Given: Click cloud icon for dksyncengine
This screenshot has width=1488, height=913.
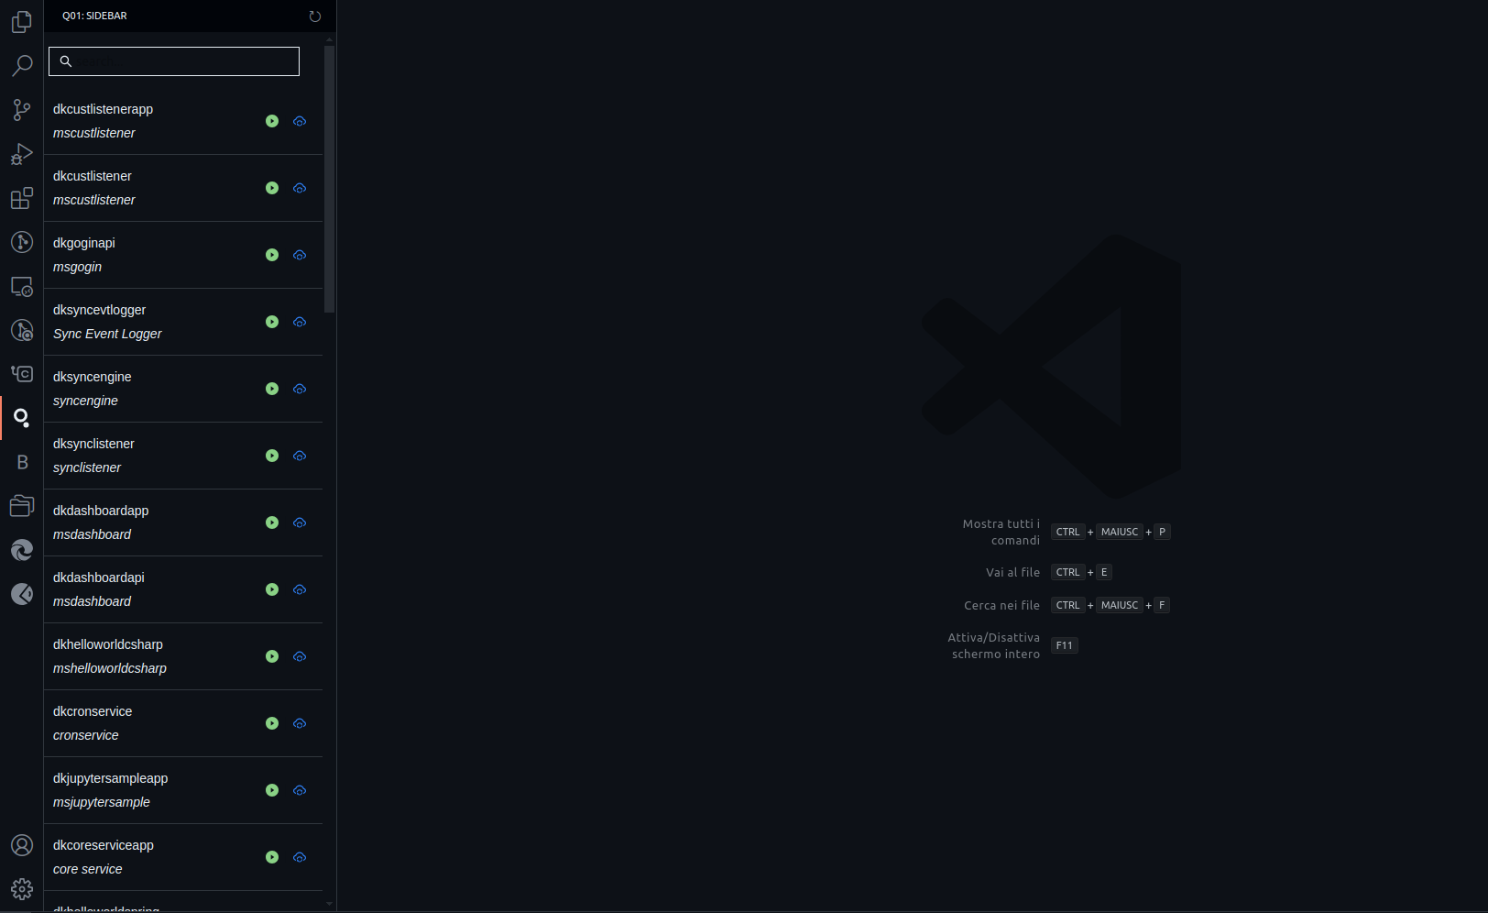Looking at the screenshot, I should 300,389.
